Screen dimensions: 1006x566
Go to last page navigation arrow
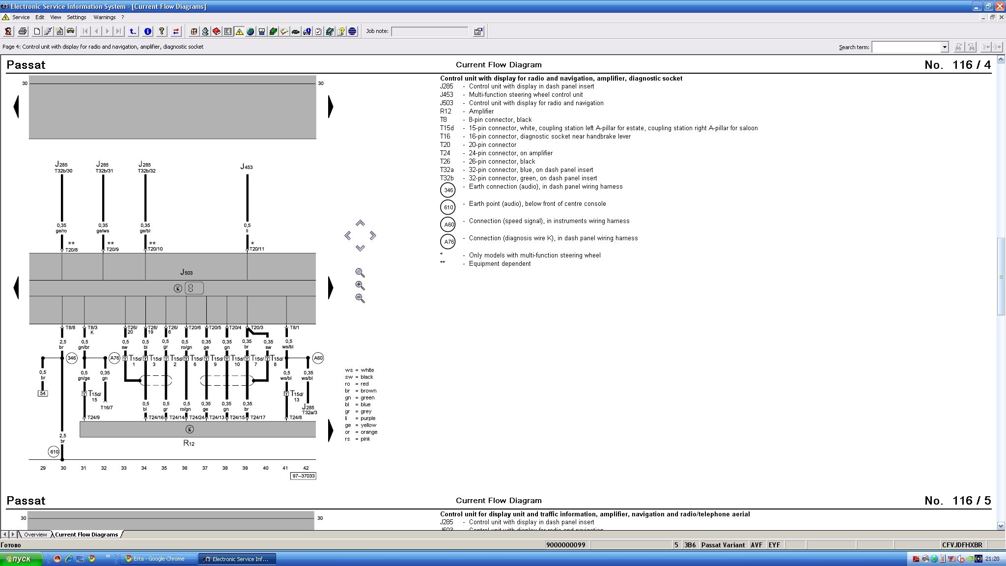point(119,31)
